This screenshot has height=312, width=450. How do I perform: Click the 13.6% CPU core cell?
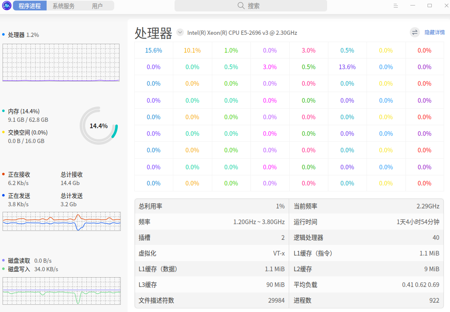(x=347, y=67)
